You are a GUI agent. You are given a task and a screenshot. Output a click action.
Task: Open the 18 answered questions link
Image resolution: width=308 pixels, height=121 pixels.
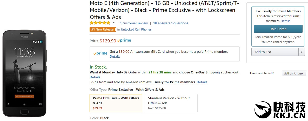(x=171, y=23)
